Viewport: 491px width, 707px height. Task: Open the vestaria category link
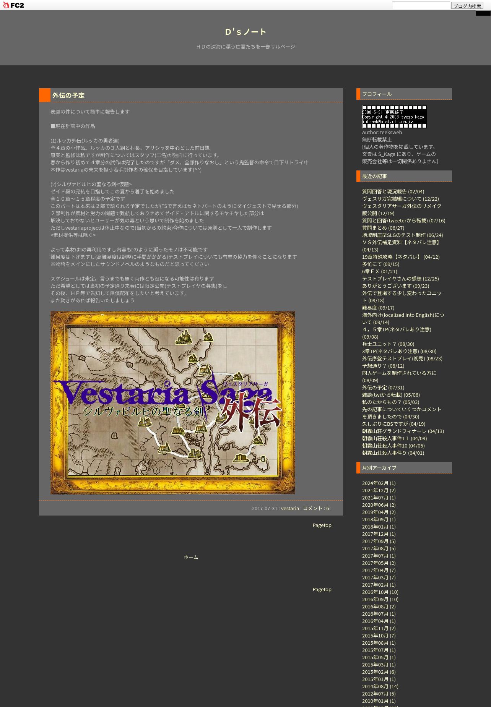point(290,508)
